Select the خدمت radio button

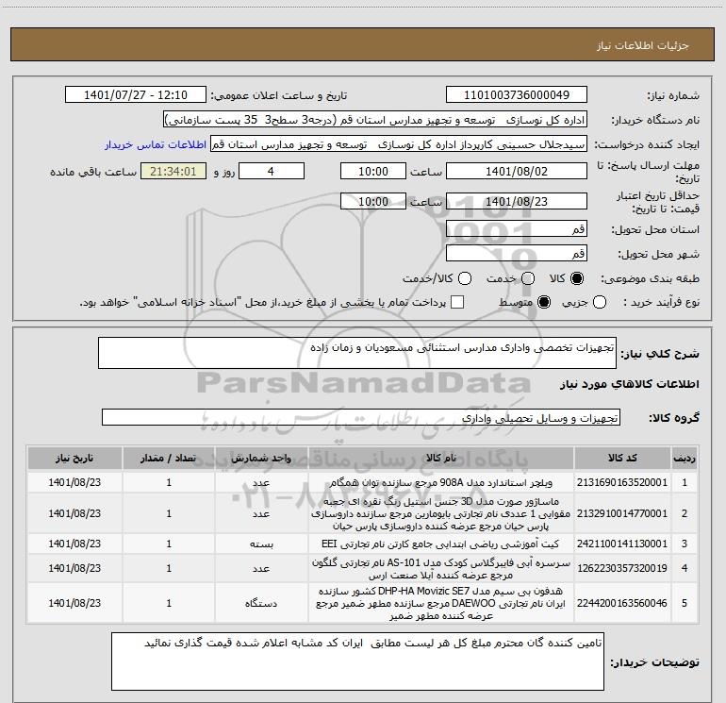pos(528,278)
